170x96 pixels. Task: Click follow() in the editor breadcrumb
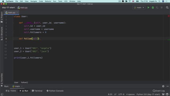pos(24,82)
